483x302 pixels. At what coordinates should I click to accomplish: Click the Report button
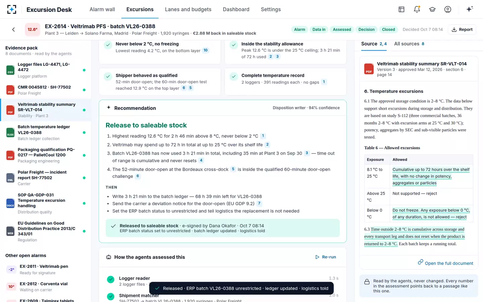pos(462,30)
